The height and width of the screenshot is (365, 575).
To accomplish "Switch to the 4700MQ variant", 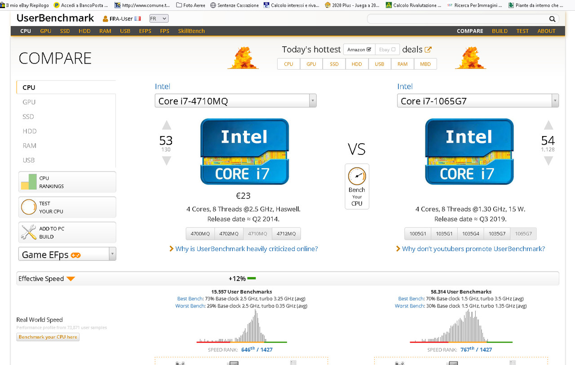I will click(200, 234).
